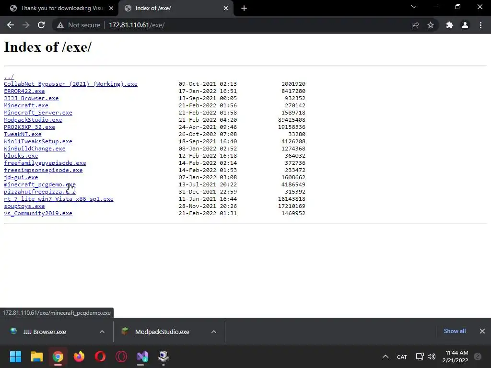Click Minecraft_Server.exe link

pyautogui.click(x=38, y=113)
